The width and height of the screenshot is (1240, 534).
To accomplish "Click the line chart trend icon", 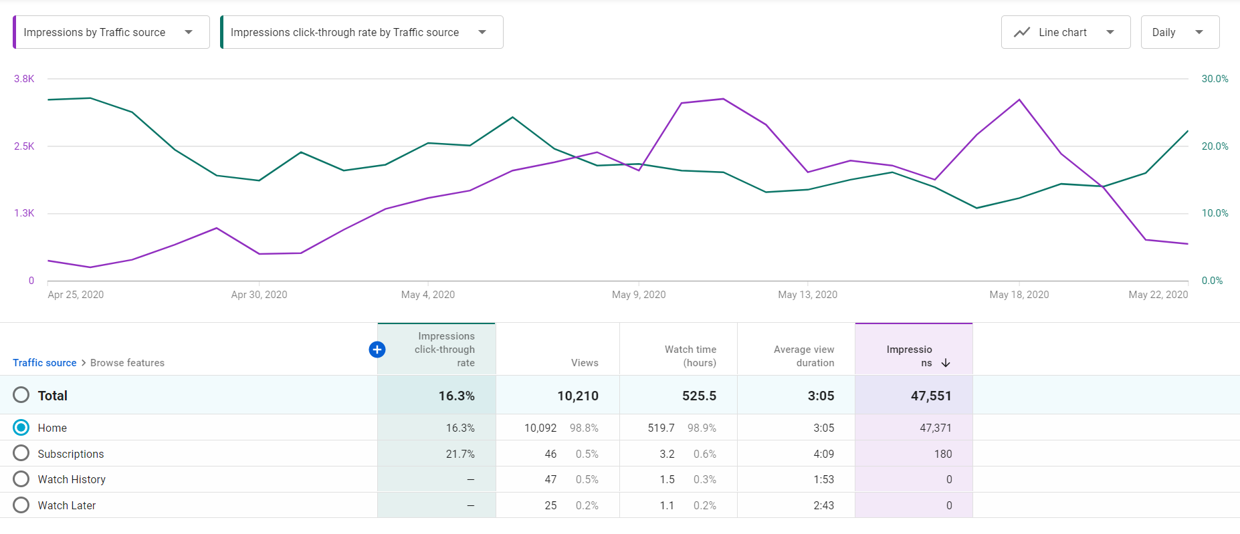I will coord(1021,32).
